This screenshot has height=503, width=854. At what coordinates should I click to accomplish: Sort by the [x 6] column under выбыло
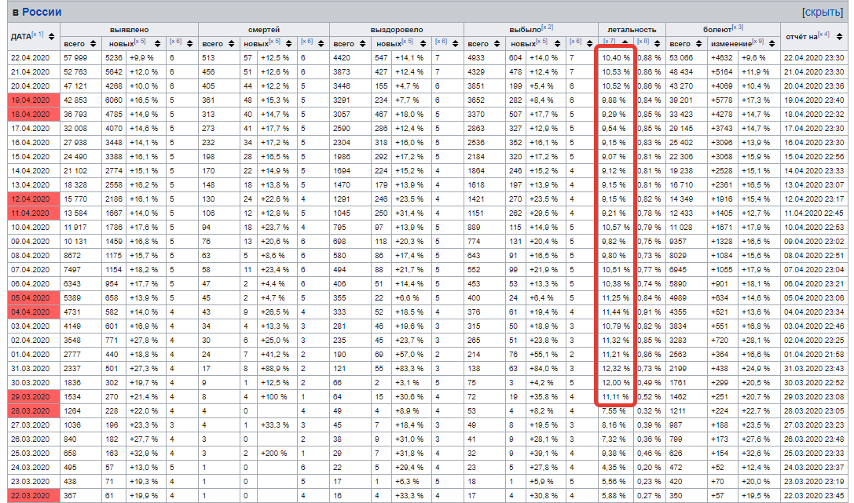590,43
